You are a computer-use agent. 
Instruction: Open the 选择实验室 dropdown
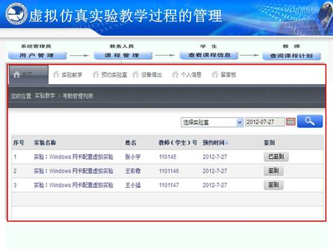coord(212,122)
